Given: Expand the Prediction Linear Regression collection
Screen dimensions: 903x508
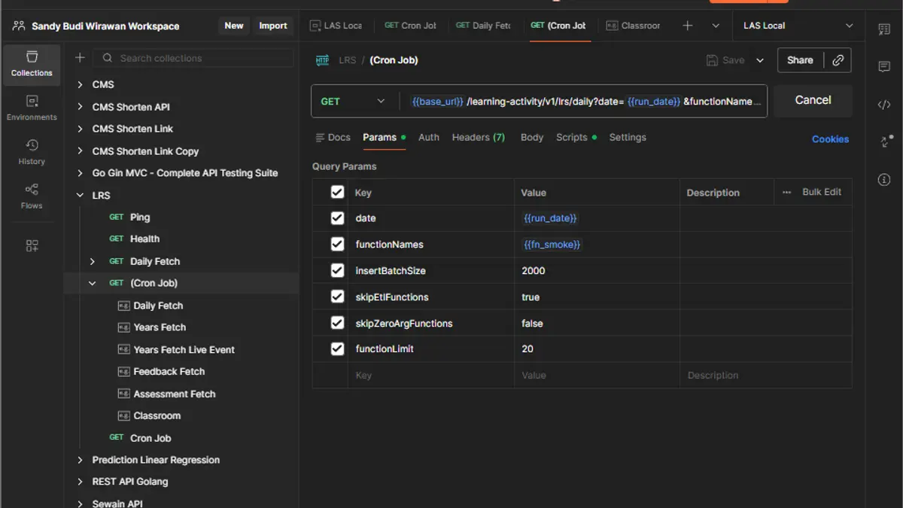Looking at the screenshot, I should coord(80,460).
